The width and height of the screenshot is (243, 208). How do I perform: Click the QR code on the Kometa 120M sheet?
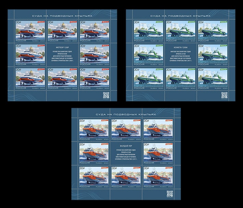pyautogui.click(x=224, y=95)
